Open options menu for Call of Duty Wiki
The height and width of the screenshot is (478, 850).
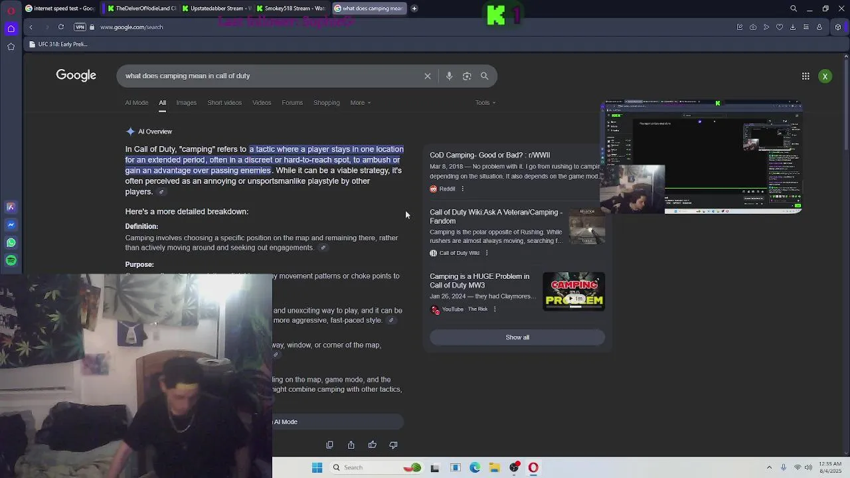click(487, 254)
